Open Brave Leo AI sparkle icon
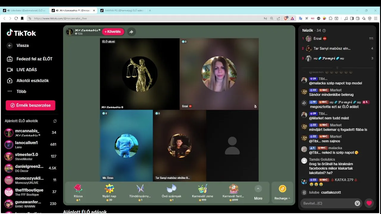This screenshot has width=381, height=214. coord(364,18)
